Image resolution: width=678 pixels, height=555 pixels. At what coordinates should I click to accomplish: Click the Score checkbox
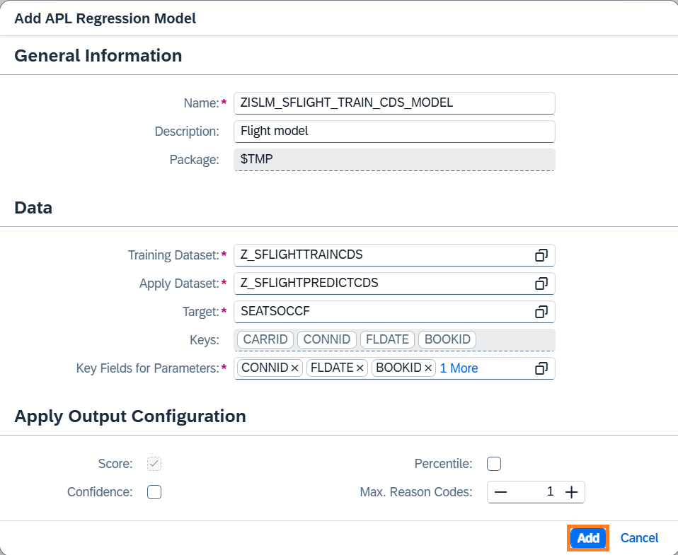(154, 464)
